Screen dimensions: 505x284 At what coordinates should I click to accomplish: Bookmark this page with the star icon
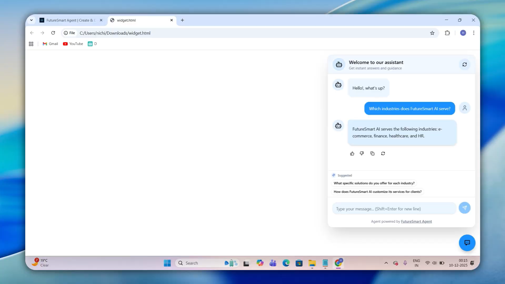(x=432, y=33)
